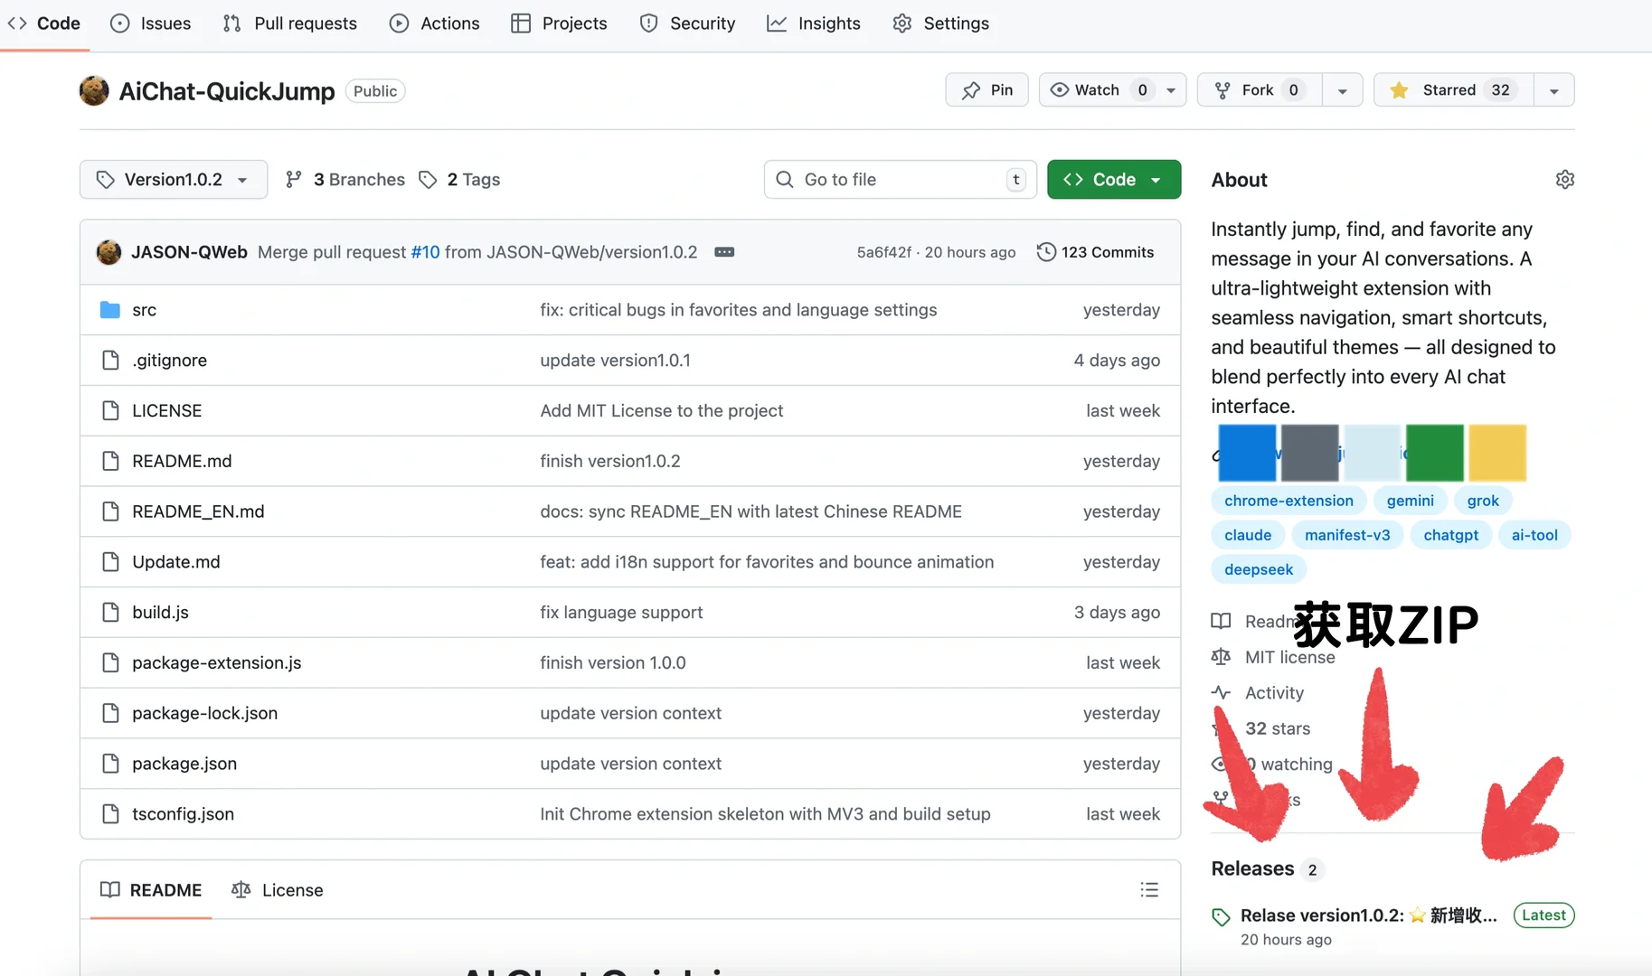Switch to the Actions tab
The image size is (1652, 976).
point(435,23)
